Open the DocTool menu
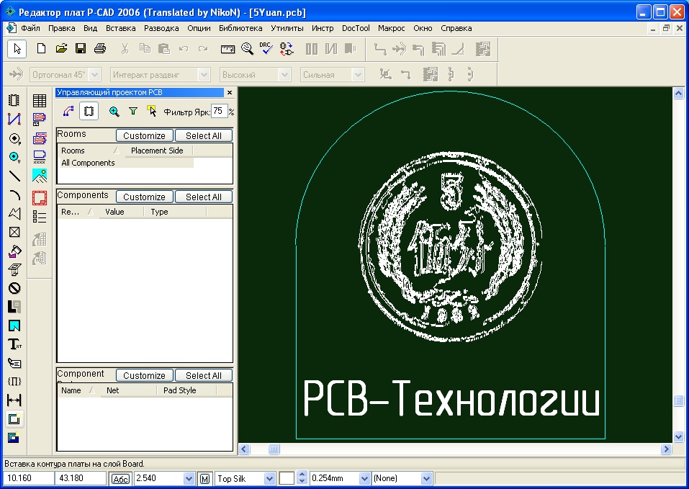Screen dimensions: 689x489 pos(356,28)
